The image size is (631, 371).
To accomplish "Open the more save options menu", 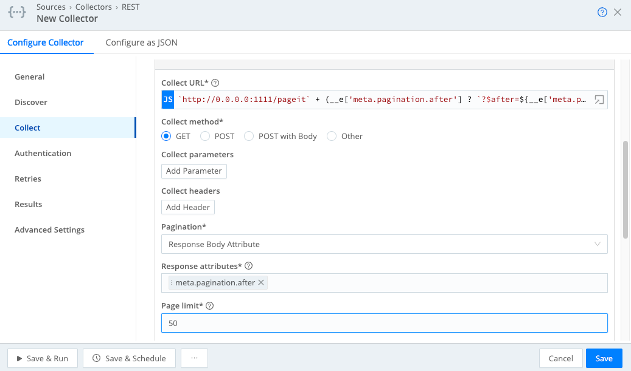I will click(194, 358).
